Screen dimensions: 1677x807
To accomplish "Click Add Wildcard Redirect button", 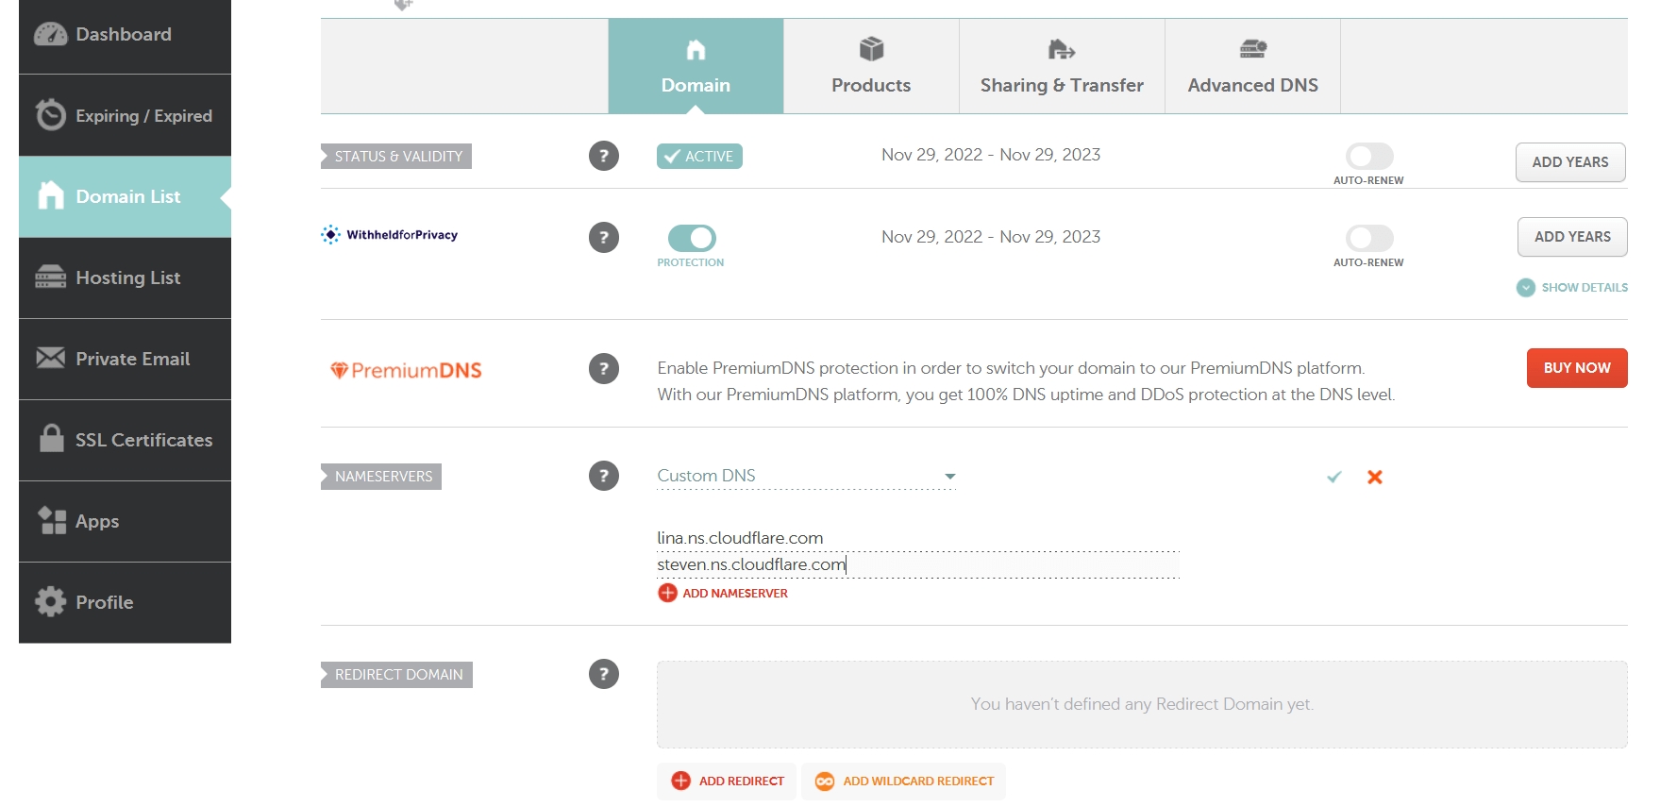I will pos(904,782).
